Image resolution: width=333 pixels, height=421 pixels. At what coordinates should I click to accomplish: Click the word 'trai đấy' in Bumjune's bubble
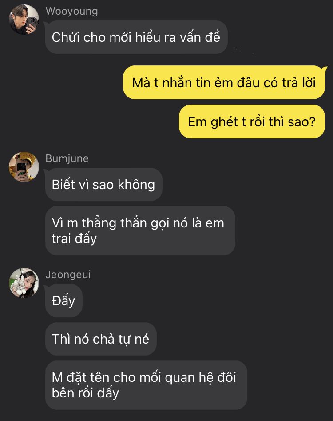point(74,239)
